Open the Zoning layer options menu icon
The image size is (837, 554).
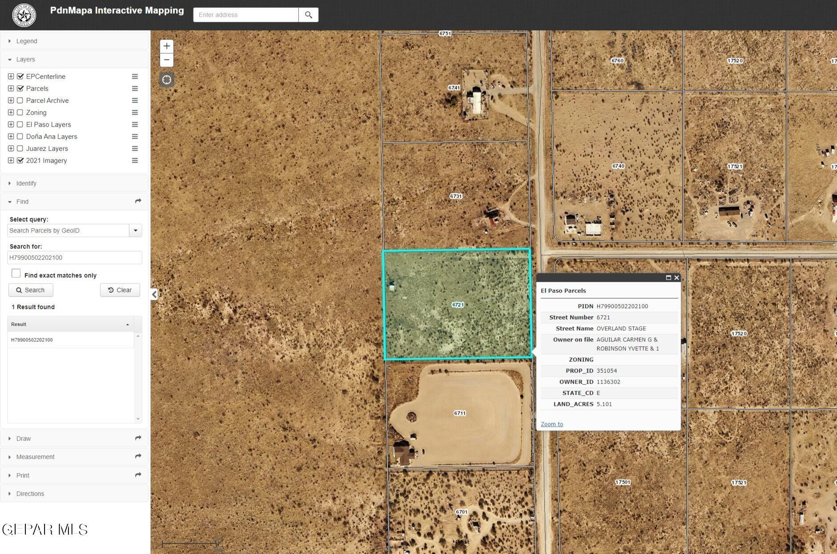135,112
